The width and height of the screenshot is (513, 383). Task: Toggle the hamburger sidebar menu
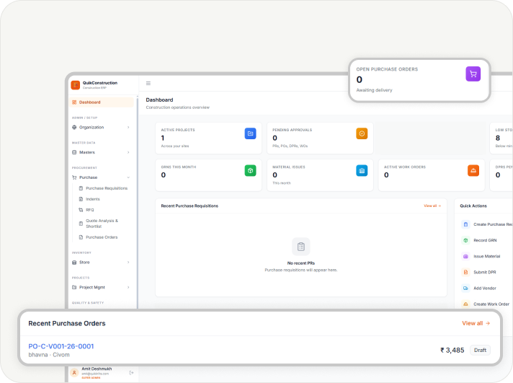(148, 84)
